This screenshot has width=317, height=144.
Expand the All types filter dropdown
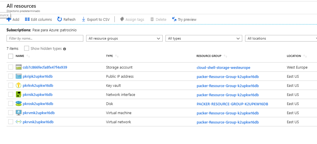tap(204, 38)
